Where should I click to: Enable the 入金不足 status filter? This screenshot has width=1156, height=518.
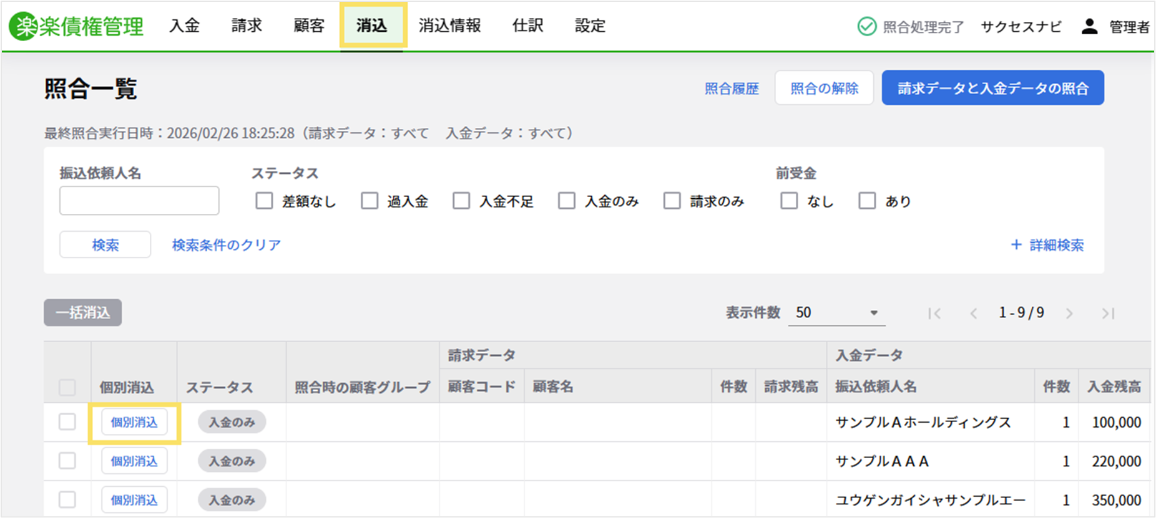(x=461, y=201)
